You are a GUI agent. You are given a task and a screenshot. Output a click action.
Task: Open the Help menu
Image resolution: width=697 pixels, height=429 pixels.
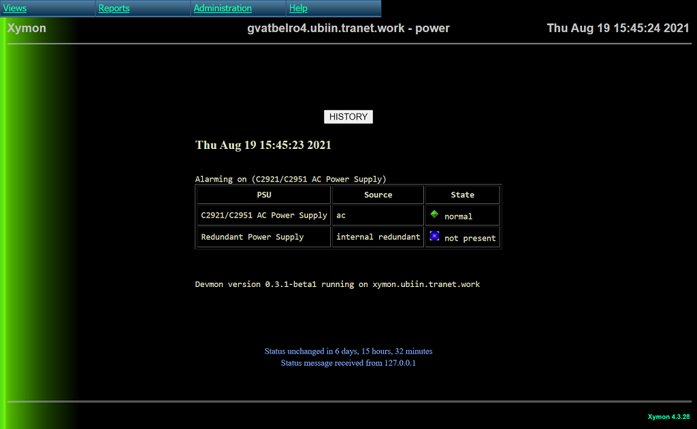298,8
